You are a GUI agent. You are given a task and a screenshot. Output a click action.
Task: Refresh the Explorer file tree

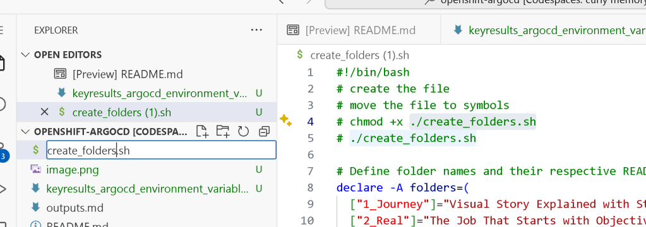tap(244, 132)
